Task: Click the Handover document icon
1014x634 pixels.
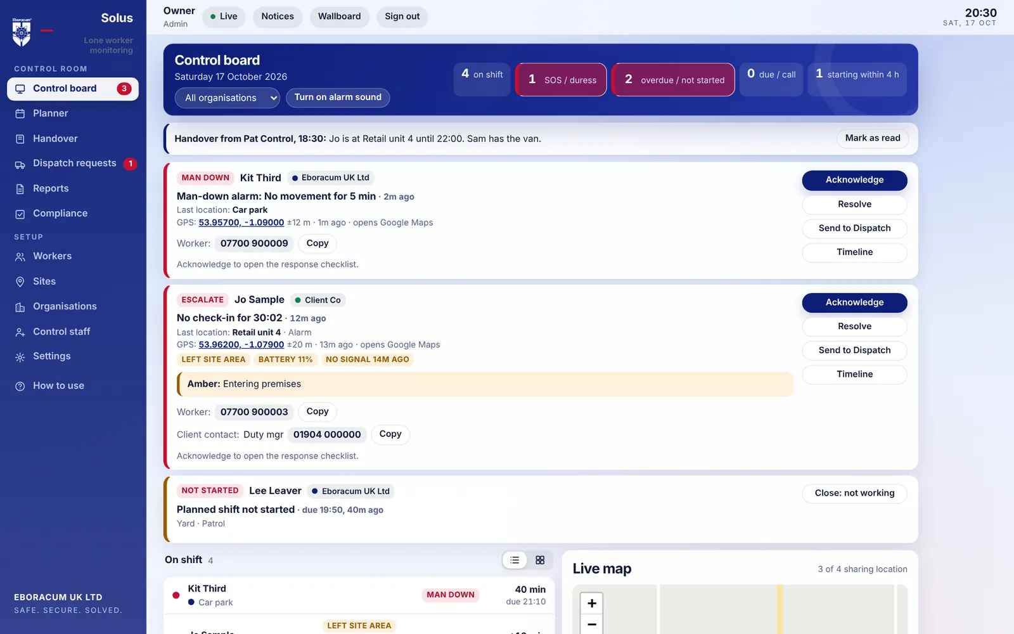Action: [20, 139]
